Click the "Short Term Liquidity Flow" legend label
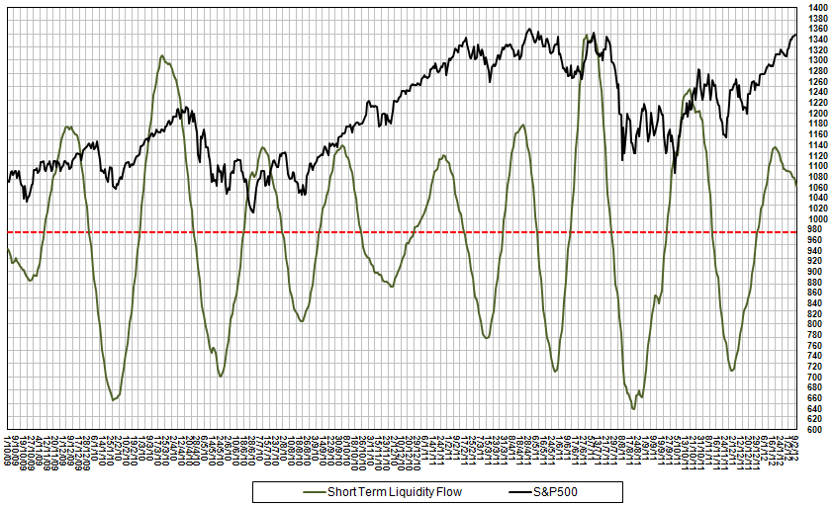This screenshot has width=834, height=506. tap(394, 492)
